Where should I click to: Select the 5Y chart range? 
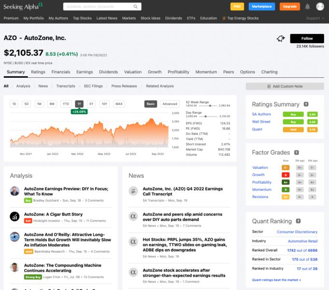91,104
